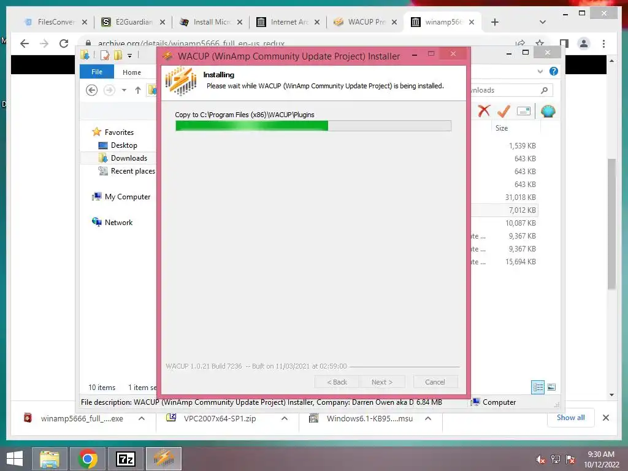
Task: Click Cancel in WACUP installer
Action: pyautogui.click(x=435, y=382)
